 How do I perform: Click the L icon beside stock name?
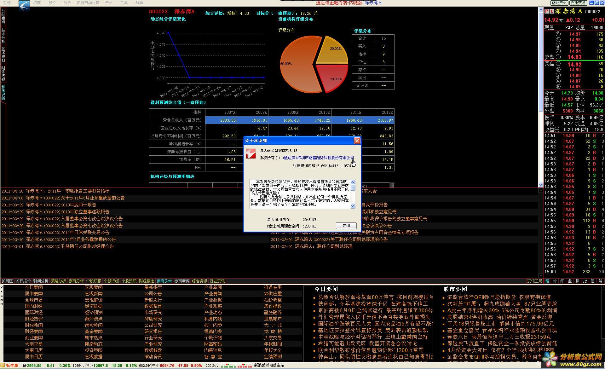tap(551, 11)
